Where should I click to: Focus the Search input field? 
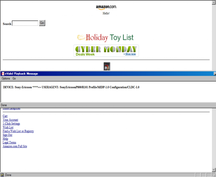click(x=25, y=23)
